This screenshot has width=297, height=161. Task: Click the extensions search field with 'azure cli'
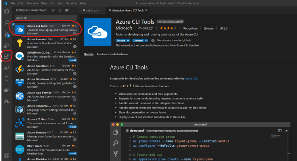coord(46,18)
